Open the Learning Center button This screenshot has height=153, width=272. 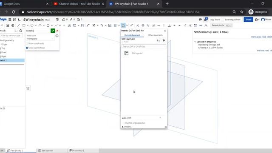pyautogui.click(x=232, y=20)
